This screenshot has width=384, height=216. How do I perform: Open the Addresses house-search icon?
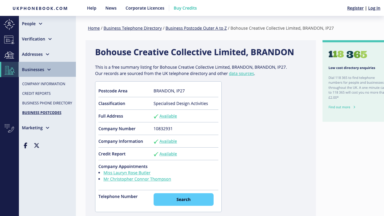coord(9,55)
